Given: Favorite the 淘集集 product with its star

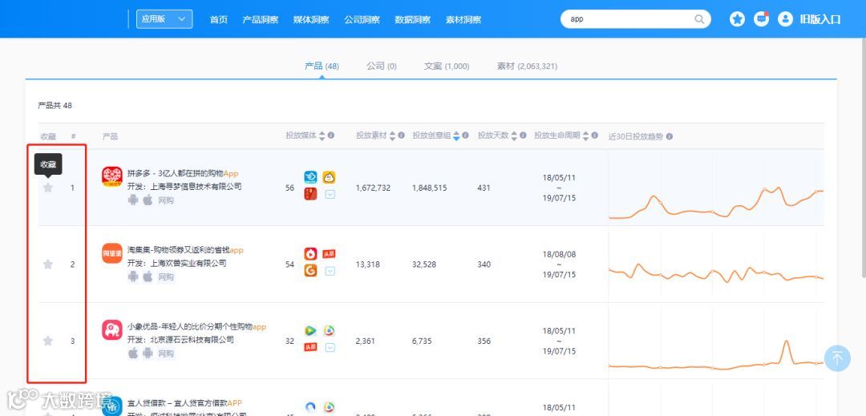Looking at the screenshot, I should 48,265.
